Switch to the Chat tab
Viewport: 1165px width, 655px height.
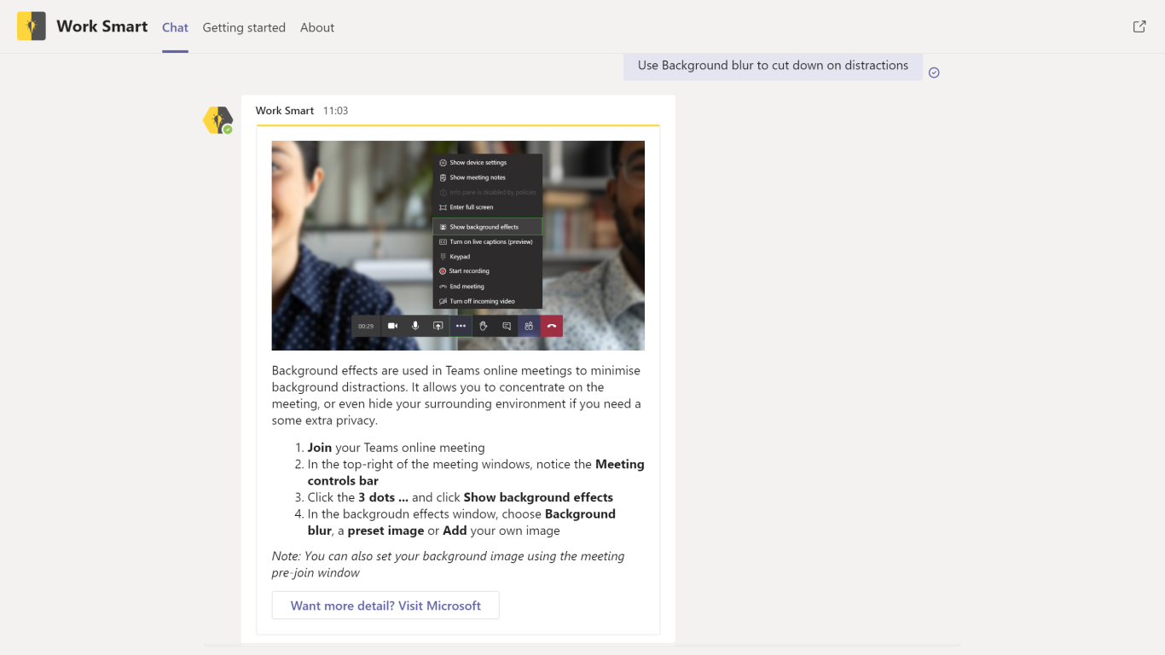coord(175,27)
